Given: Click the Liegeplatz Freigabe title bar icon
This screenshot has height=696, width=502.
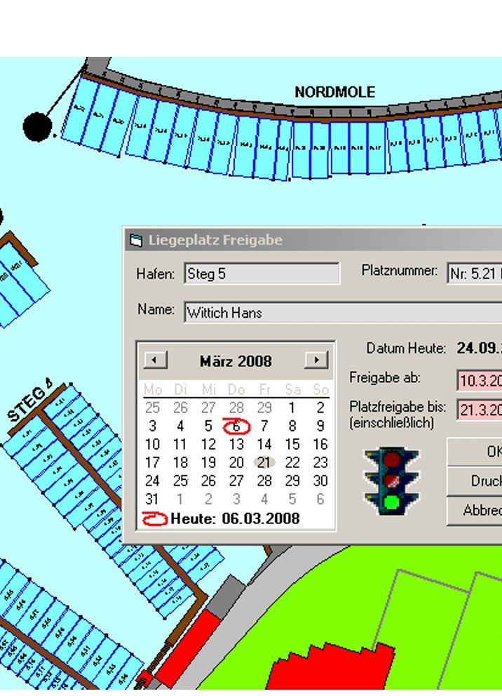Looking at the screenshot, I should (136, 241).
